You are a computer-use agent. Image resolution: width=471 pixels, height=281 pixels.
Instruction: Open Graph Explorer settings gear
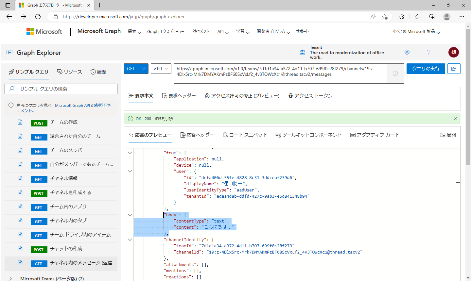(407, 52)
